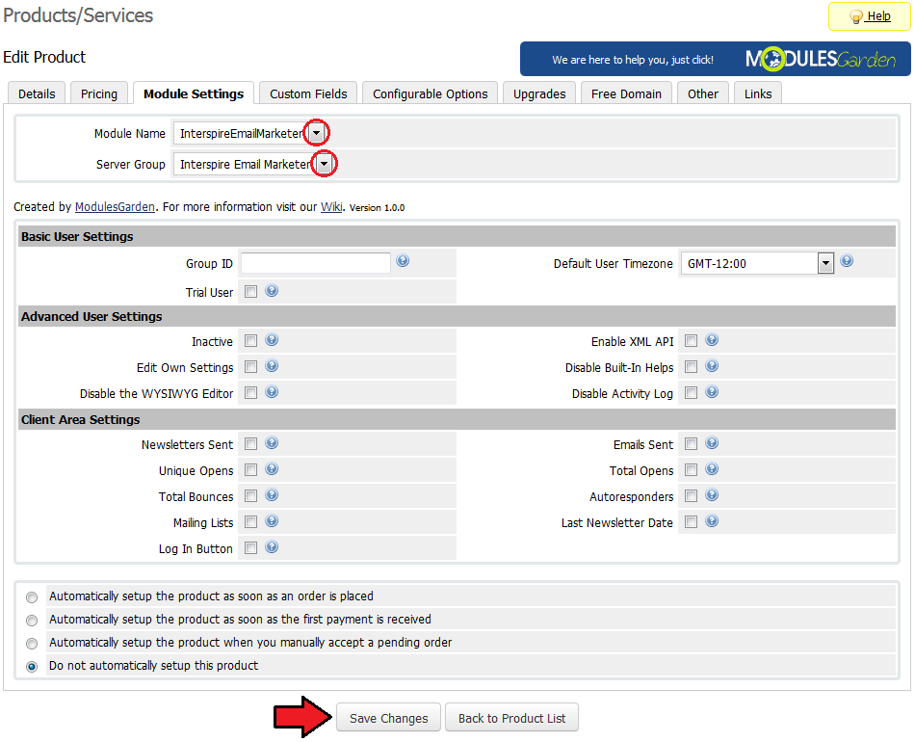This screenshot has height=742, width=915.
Task: Follow the ModulesGarden link
Action: coord(115,206)
